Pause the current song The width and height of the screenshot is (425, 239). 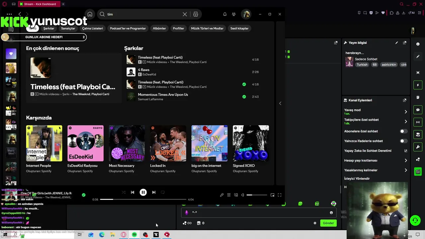(143, 192)
